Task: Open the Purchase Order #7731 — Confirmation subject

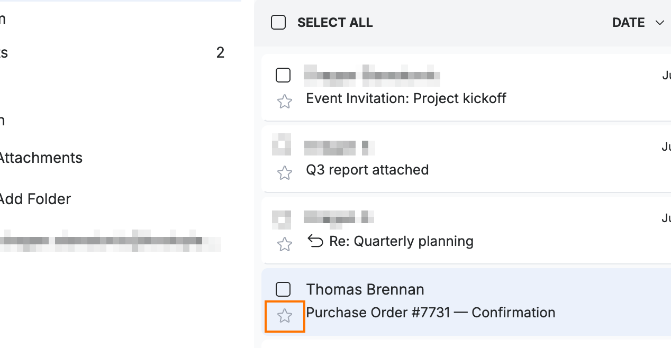Action: pos(431,313)
